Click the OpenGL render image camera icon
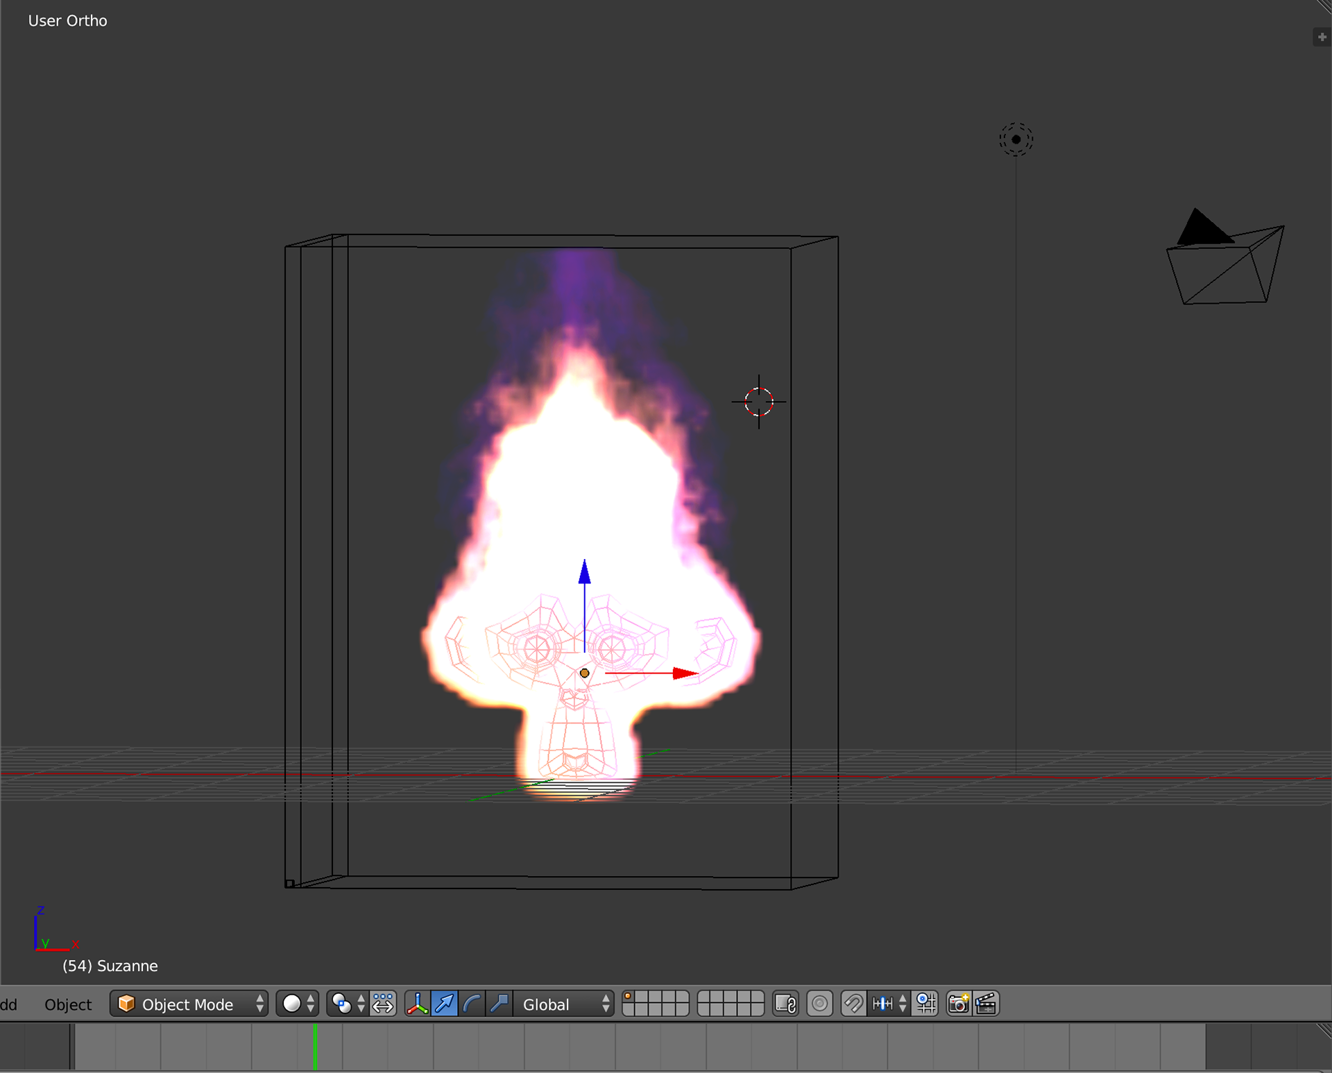Image resolution: width=1332 pixels, height=1073 pixels. pyautogui.click(x=959, y=1004)
